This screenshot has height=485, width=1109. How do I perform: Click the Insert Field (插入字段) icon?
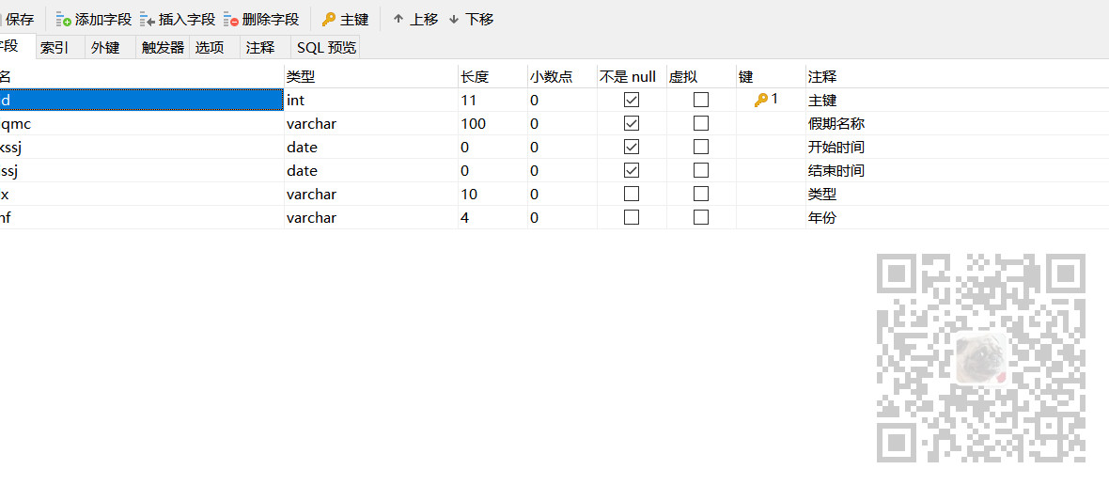click(148, 19)
